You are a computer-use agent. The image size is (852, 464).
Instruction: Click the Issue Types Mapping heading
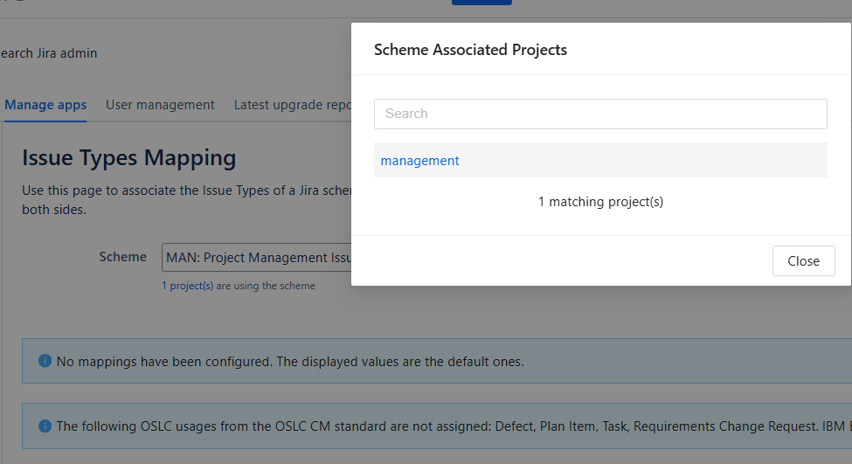coord(129,158)
